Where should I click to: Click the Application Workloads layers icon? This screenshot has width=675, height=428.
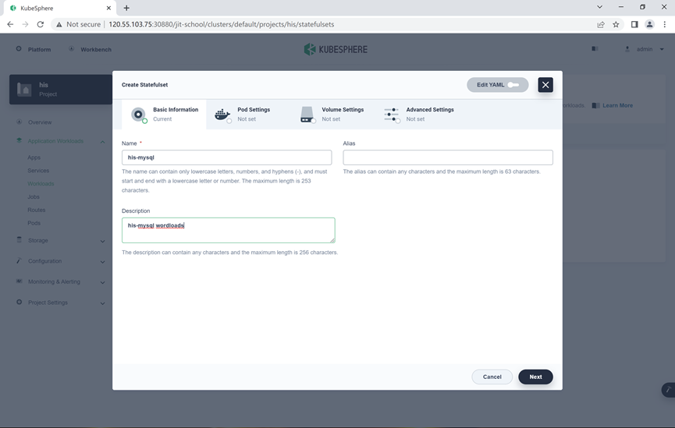coord(19,140)
